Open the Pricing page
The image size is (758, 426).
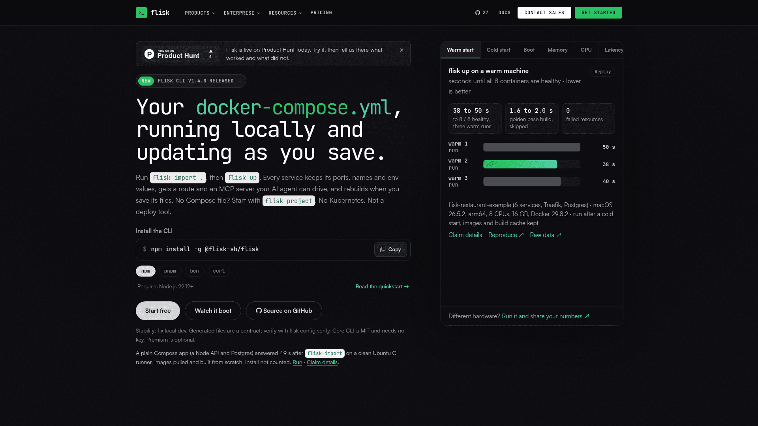321,13
